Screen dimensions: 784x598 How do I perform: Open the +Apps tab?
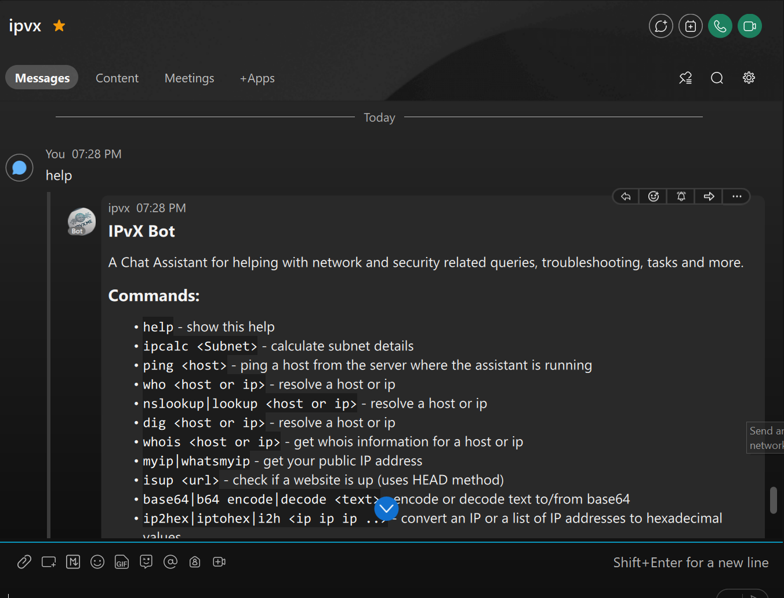tap(257, 78)
